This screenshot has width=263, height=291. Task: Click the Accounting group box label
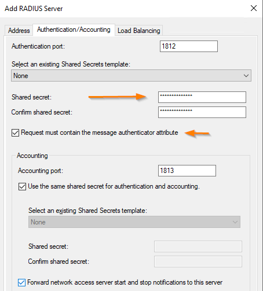32,156
